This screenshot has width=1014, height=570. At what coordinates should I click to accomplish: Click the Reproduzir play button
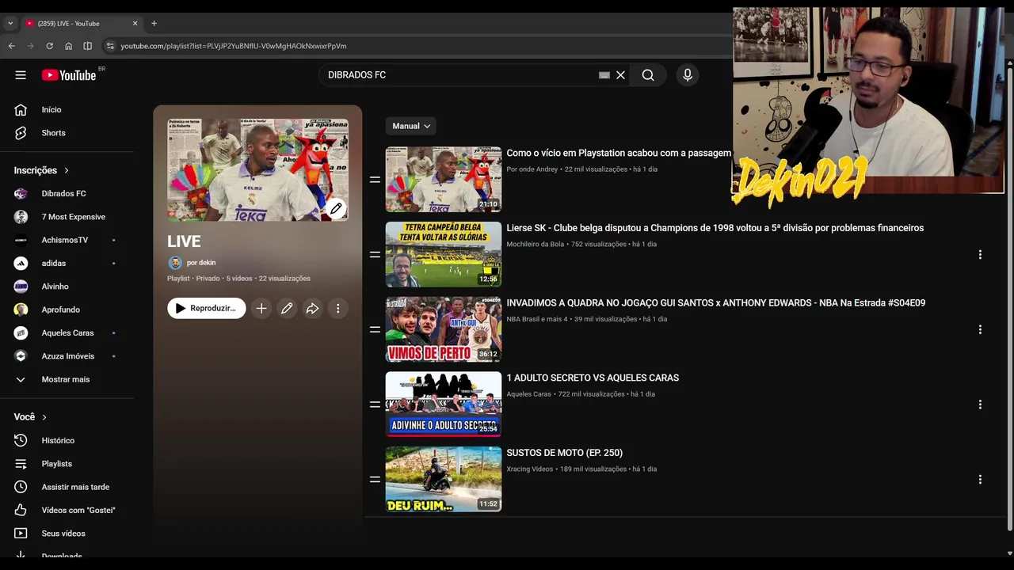point(206,308)
